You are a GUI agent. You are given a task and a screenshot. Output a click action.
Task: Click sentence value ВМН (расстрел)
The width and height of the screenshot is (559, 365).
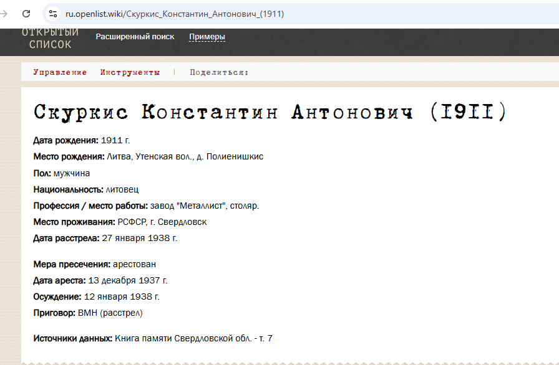[x=110, y=313]
